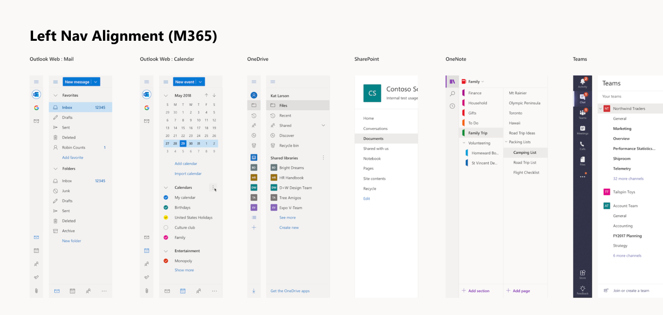The width and height of the screenshot is (663, 315).
Task: Collapse the Northwind Traders team in Teams
Action: [x=600, y=108]
